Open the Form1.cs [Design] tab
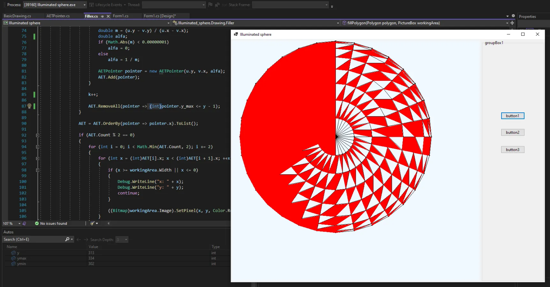Screen dimensions: 550x287 click(x=159, y=16)
